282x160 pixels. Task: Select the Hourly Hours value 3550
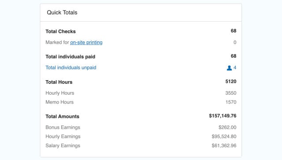[x=231, y=93]
